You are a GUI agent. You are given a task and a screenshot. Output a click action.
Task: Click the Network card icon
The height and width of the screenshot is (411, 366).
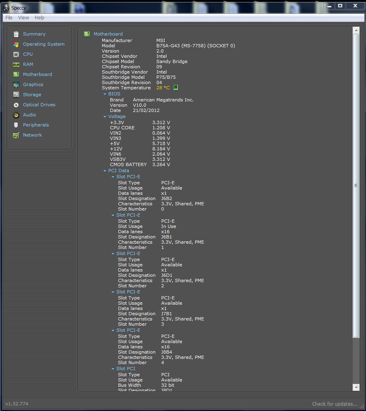point(16,135)
